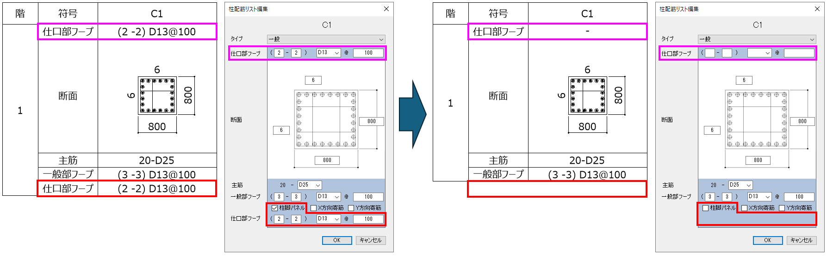Image resolution: width=827 pixels, height=256 pixels.
Task: Click second empty 仕口部フープ count field, right dialog
Action: coord(727,53)
